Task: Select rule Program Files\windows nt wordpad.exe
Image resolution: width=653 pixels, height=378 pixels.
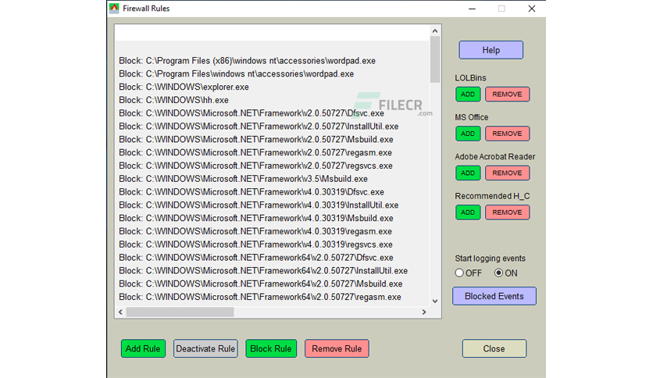Action: point(236,73)
